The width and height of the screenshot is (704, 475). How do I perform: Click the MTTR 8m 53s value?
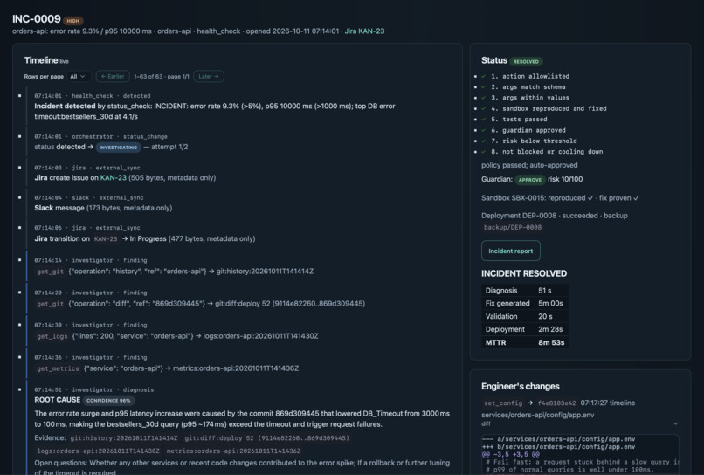tap(551, 342)
